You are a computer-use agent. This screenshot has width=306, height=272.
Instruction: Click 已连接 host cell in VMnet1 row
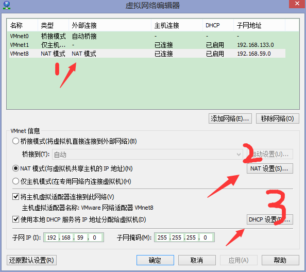pos(163,45)
